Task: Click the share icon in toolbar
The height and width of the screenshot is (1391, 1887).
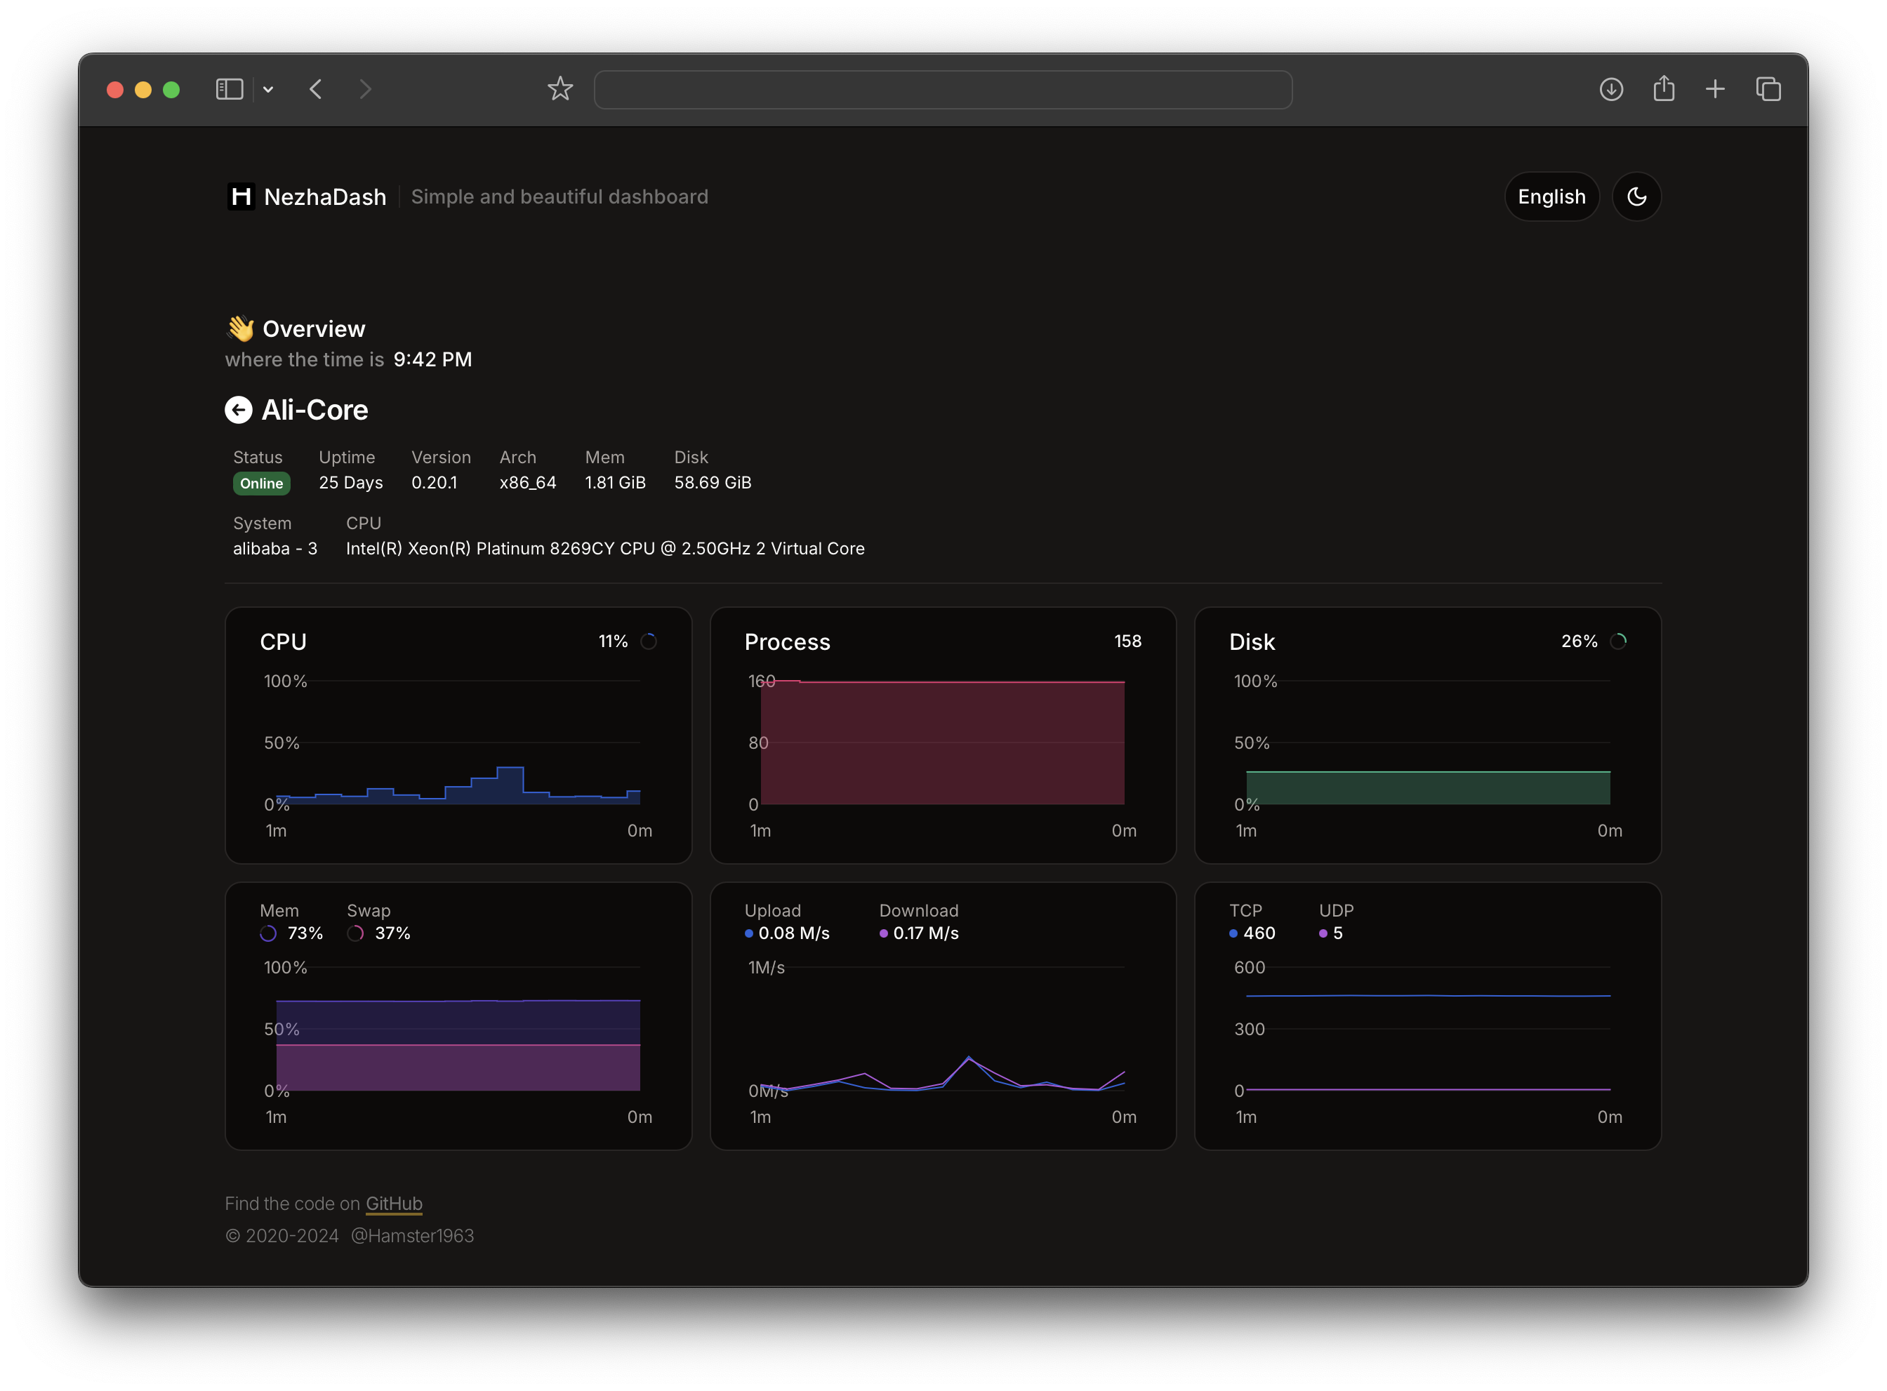Action: [x=1663, y=89]
